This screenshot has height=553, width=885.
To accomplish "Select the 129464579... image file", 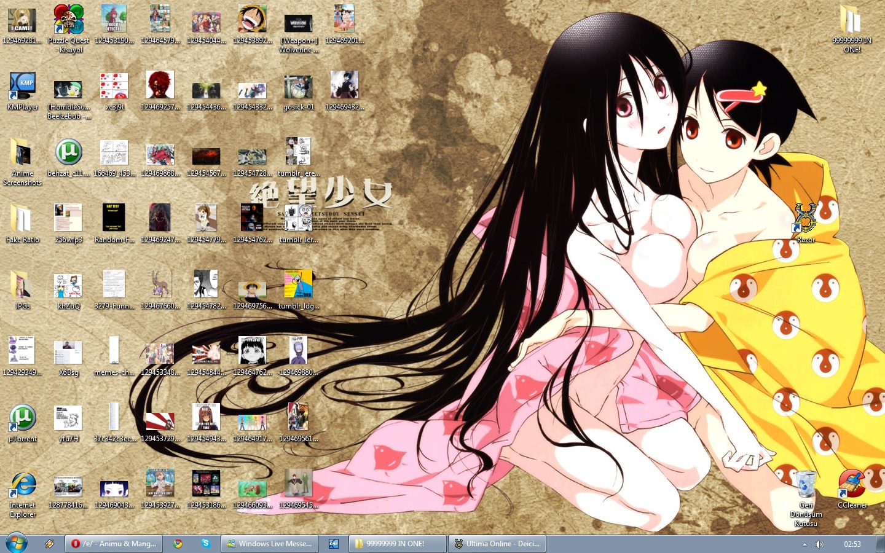I will [x=160, y=20].
